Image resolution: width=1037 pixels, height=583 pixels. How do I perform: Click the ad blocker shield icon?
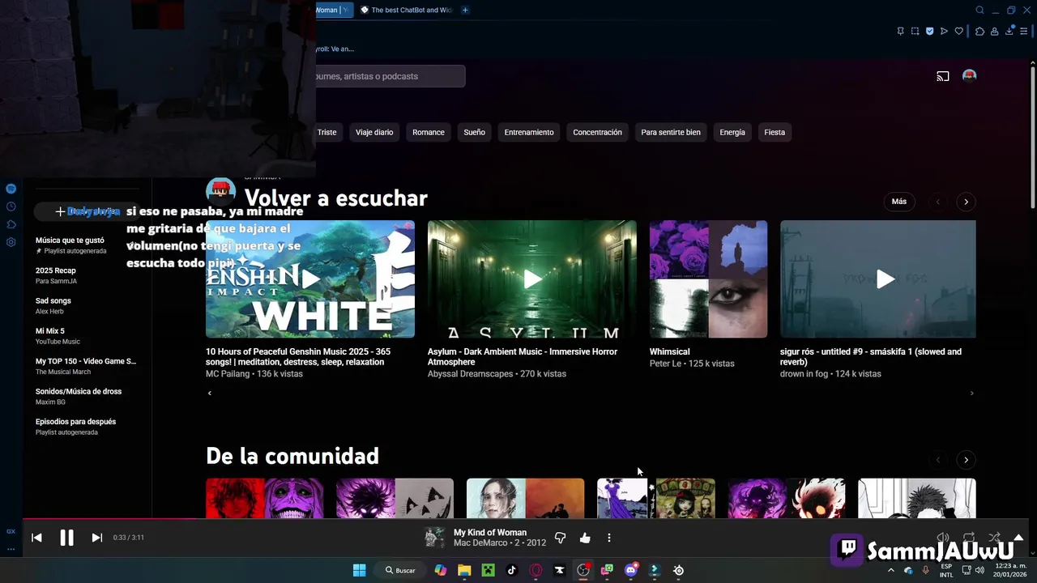pos(929,31)
